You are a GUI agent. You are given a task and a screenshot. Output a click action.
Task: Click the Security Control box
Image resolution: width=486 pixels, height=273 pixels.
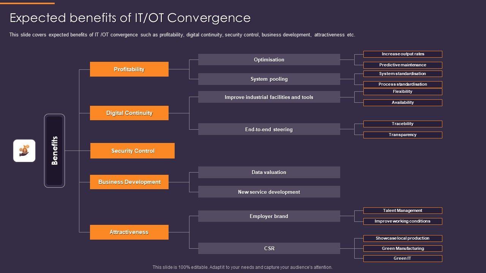(133, 151)
